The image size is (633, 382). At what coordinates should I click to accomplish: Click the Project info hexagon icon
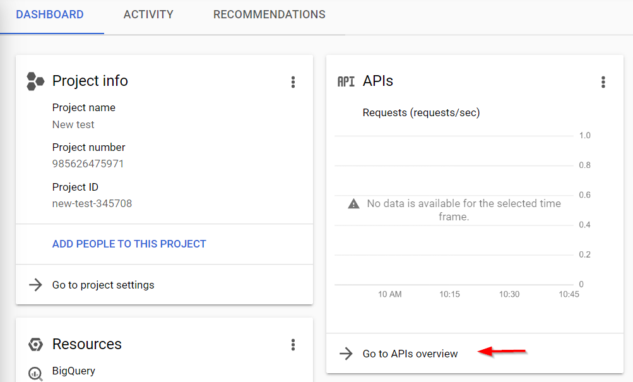[35, 81]
